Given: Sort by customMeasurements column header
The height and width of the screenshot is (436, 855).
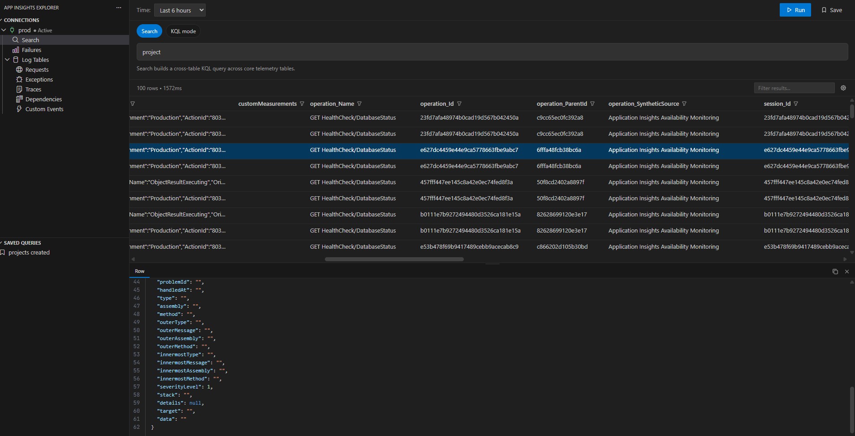Looking at the screenshot, I should (268, 104).
